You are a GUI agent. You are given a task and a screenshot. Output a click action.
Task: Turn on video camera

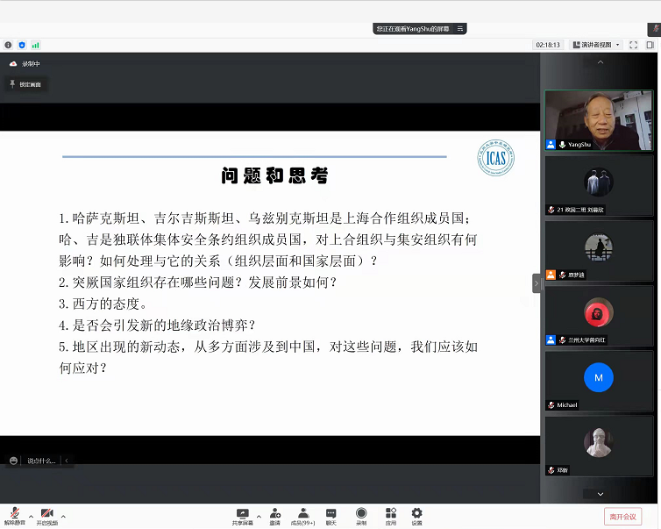point(46,513)
